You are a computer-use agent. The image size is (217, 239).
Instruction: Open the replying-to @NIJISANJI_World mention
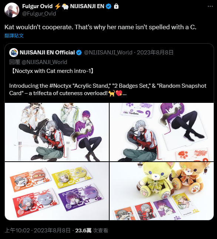pyautogui.click(x=44, y=62)
